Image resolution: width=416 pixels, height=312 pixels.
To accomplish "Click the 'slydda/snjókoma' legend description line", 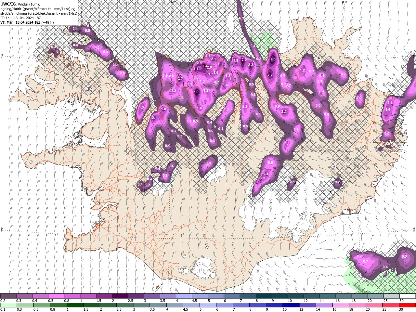I will [39, 13].
